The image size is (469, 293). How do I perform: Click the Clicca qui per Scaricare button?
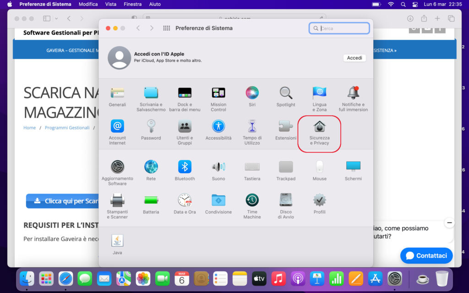point(62,201)
